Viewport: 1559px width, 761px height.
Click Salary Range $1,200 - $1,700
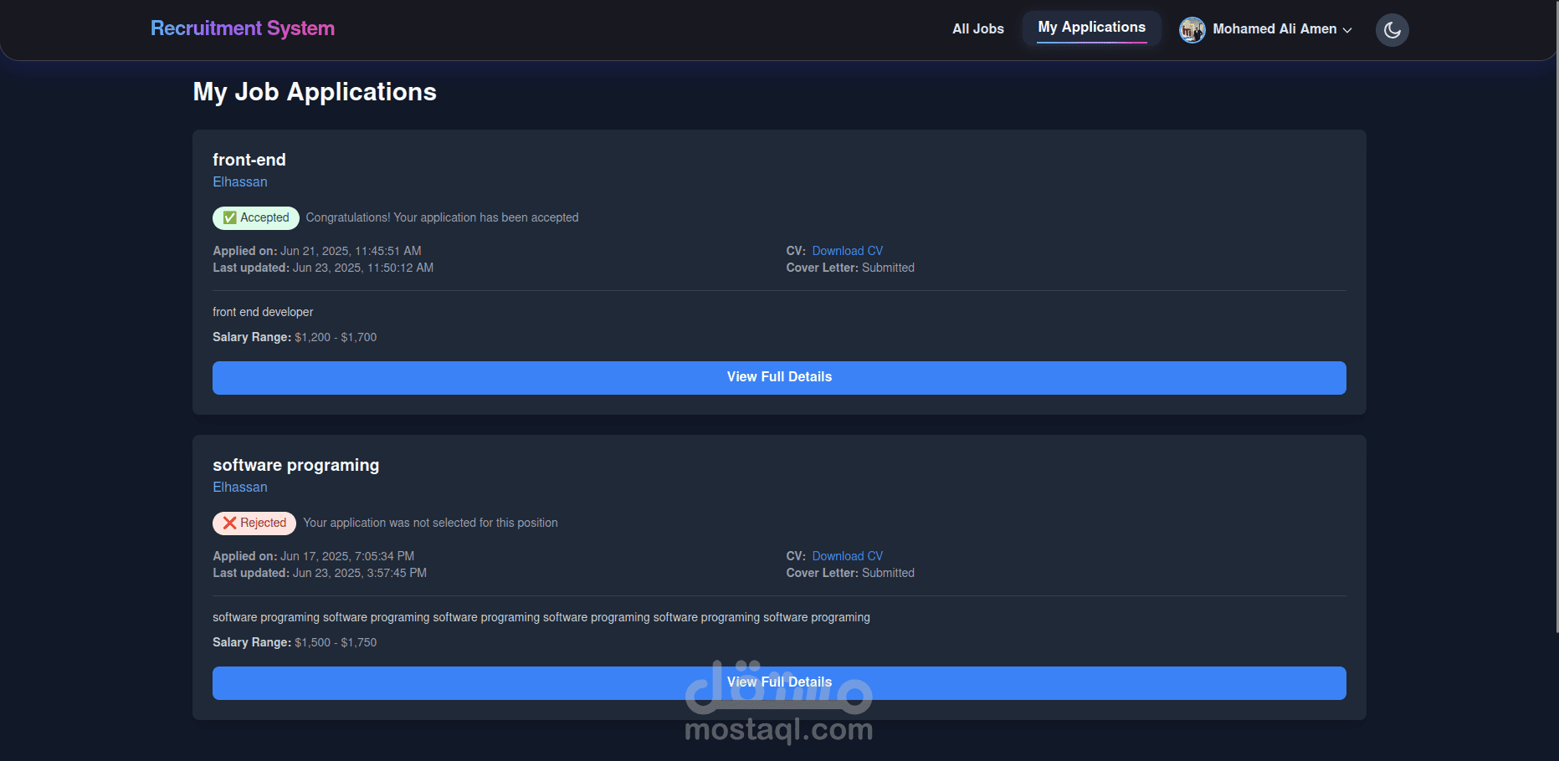pyautogui.click(x=295, y=337)
